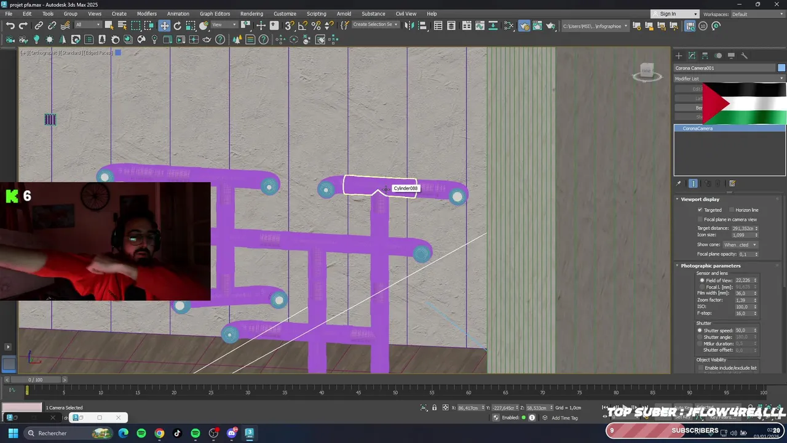Click the Selection Lock toggle icon
The width and height of the screenshot is (787, 443).
434,407
